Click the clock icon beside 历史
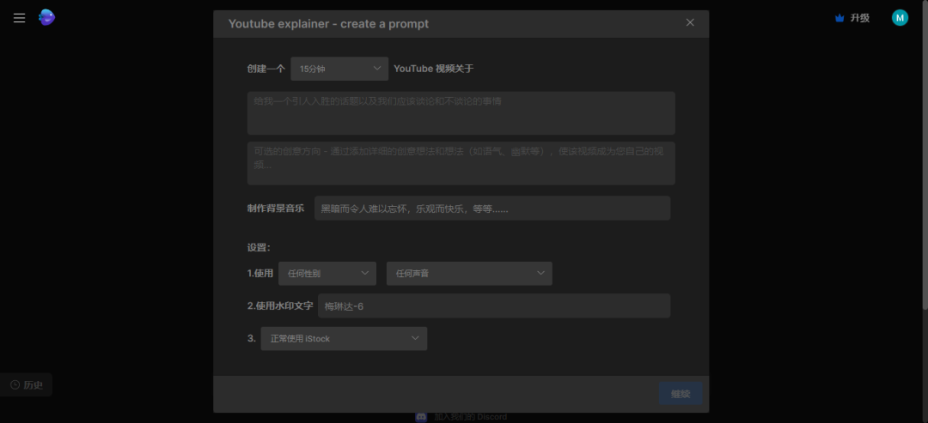928x423 pixels. 15,385
